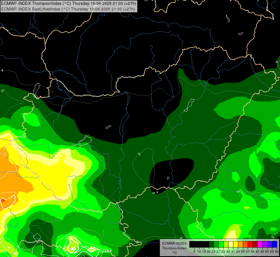
Task: Click the legend tick value 31
Action: [233, 252]
